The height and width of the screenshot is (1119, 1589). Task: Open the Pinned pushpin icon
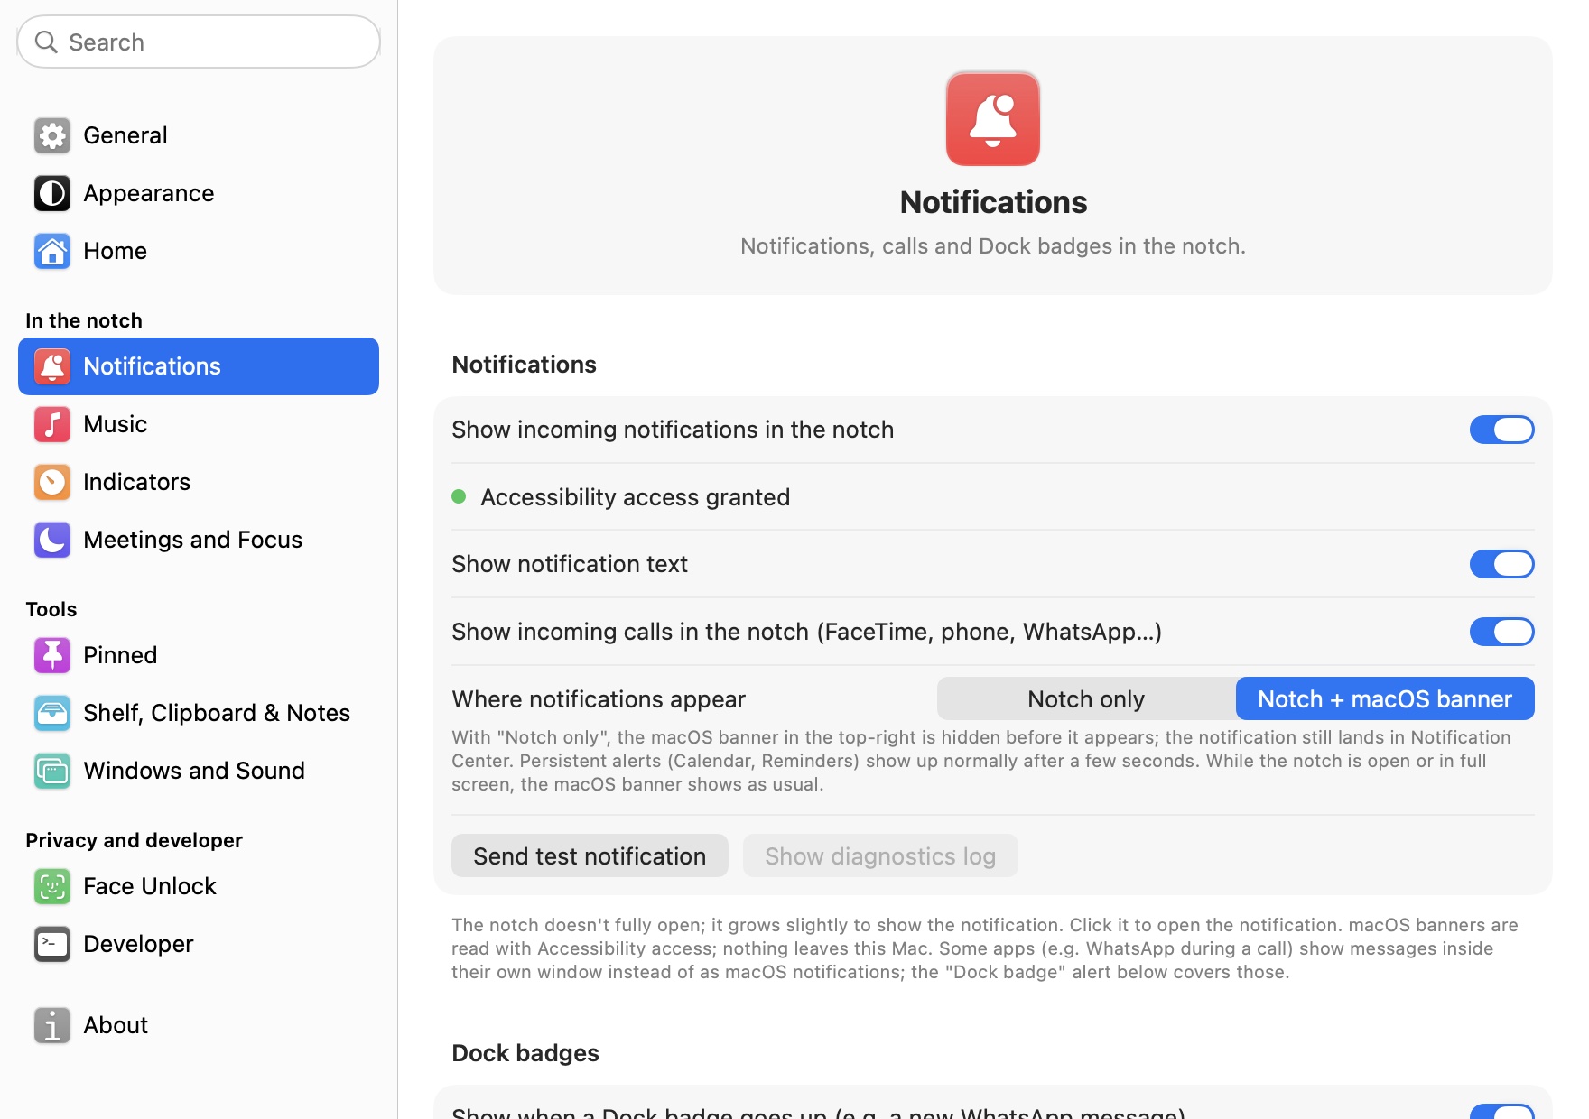52,655
